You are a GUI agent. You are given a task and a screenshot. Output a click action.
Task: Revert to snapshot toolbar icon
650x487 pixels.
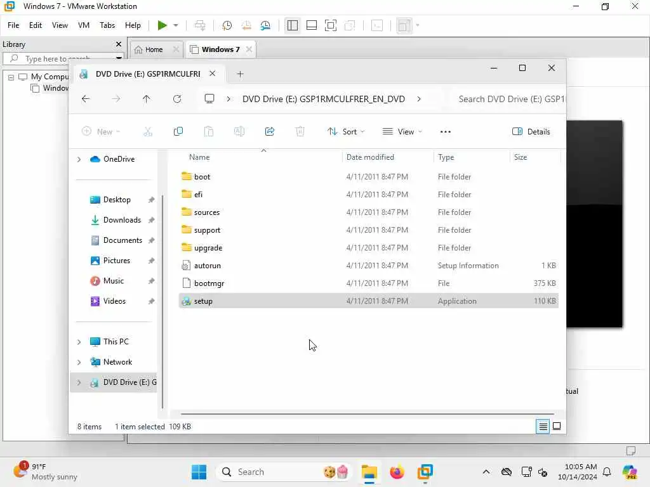tap(246, 25)
